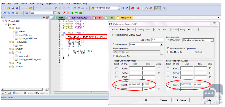
Task: Expand the SYSTEM group
Action: pyautogui.click(x=10, y=49)
